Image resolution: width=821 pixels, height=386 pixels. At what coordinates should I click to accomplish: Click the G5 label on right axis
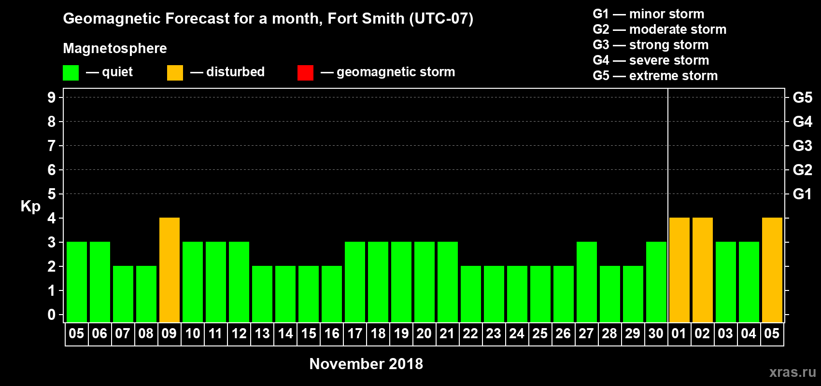[x=802, y=97]
